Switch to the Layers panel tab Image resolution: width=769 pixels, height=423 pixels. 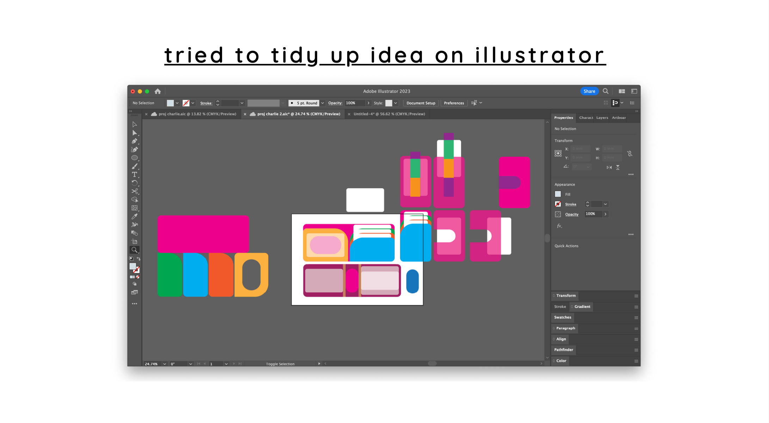(602, 118)
